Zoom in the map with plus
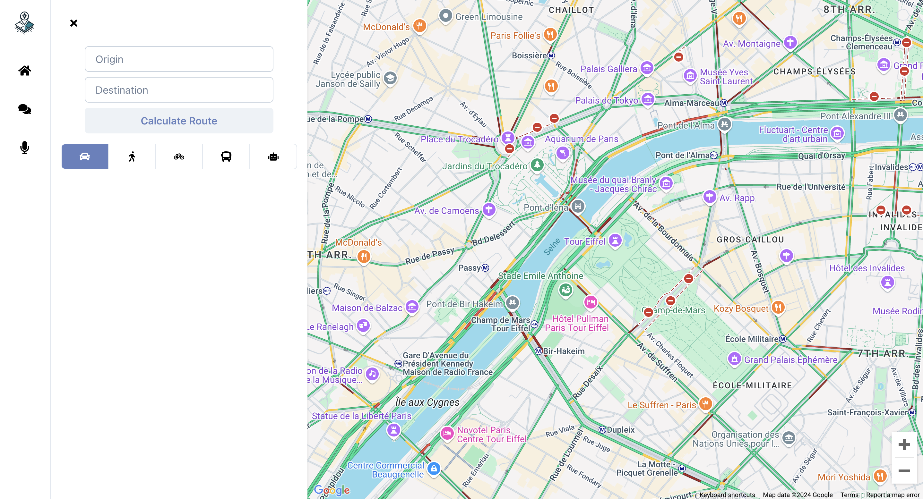The image size is (923, 499). coord(904,444)
